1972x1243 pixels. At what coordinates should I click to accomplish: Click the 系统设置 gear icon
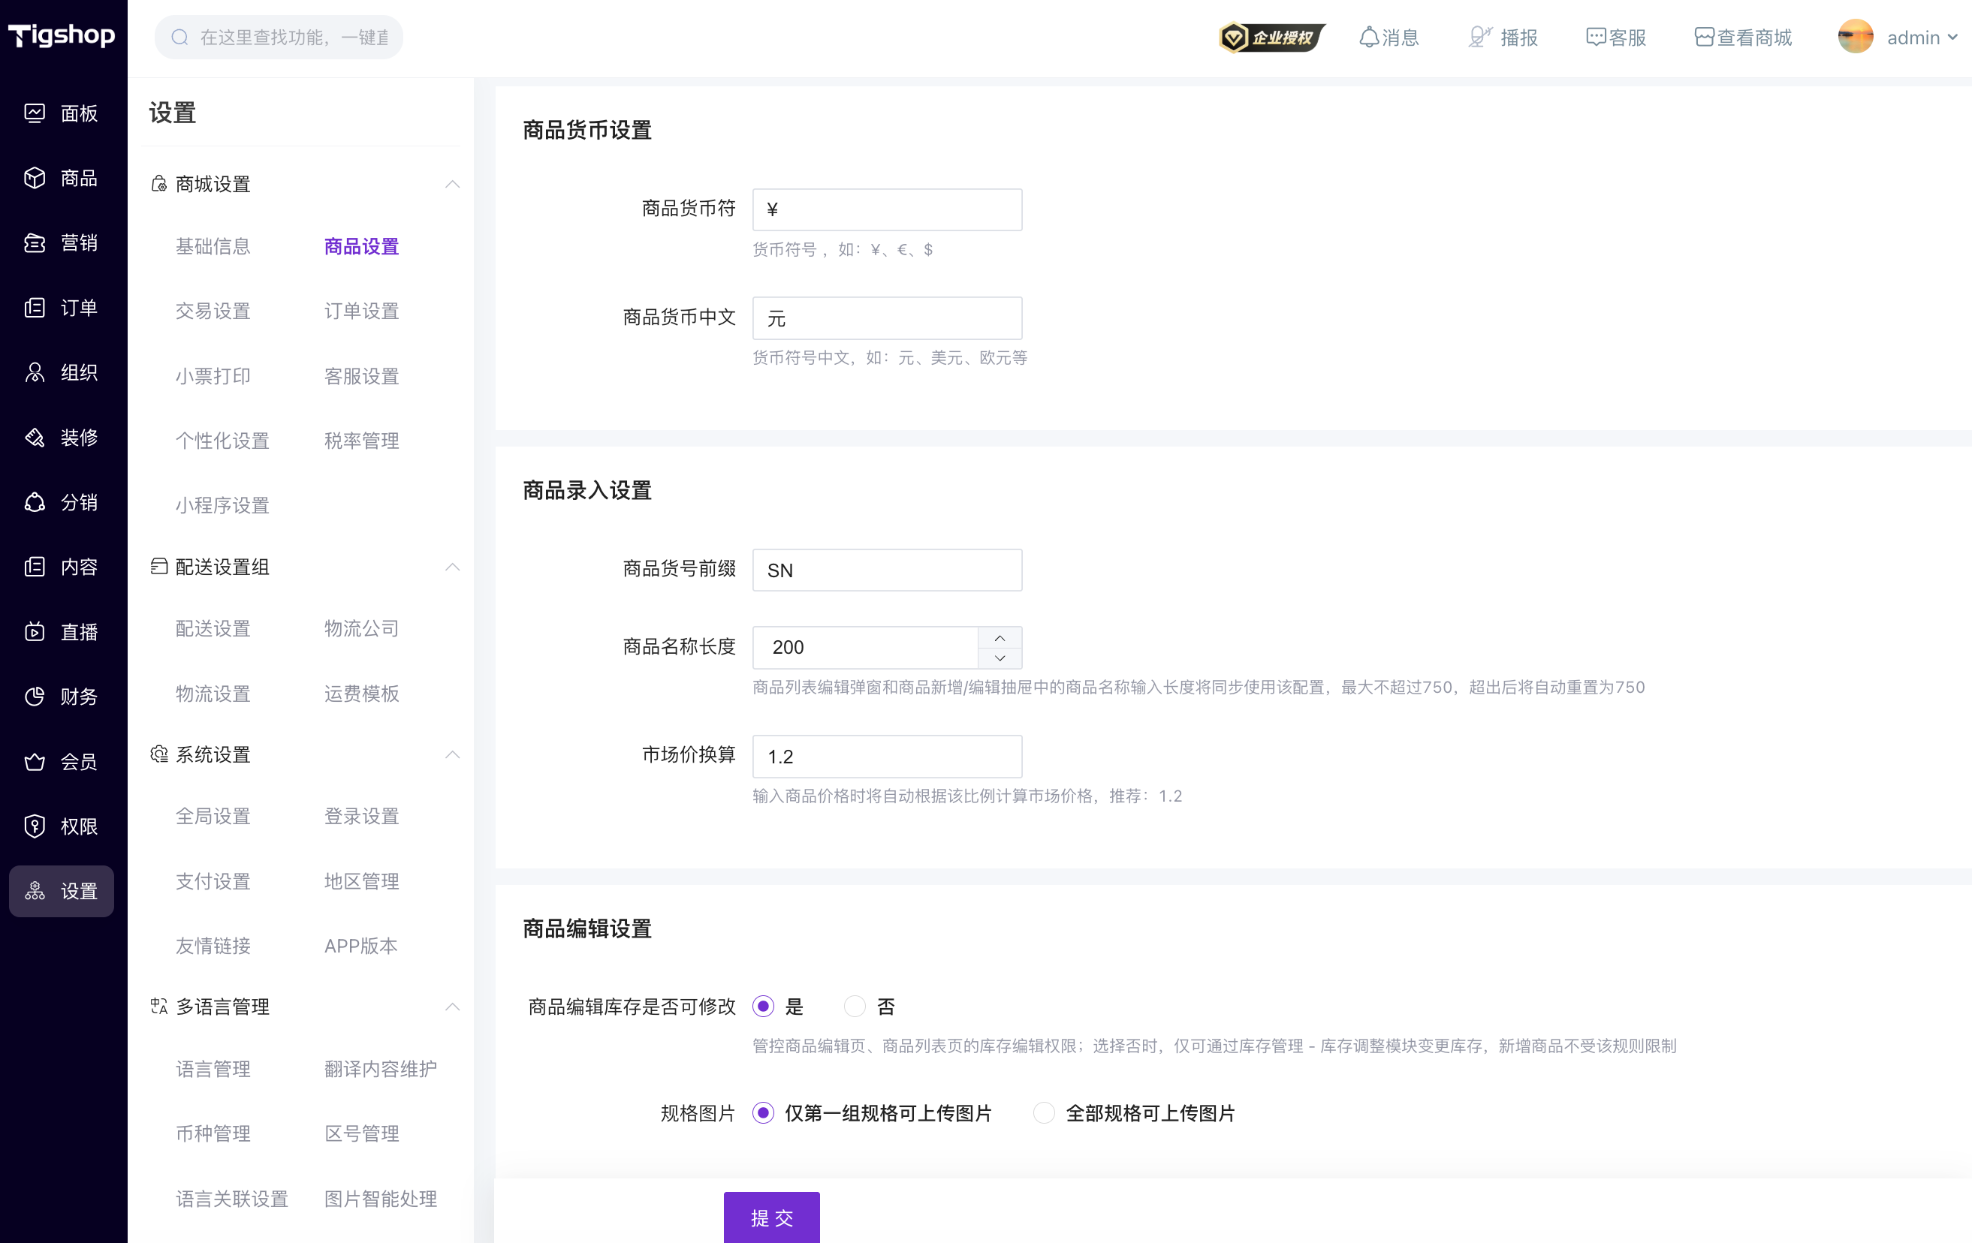click(x=159, y=754)
